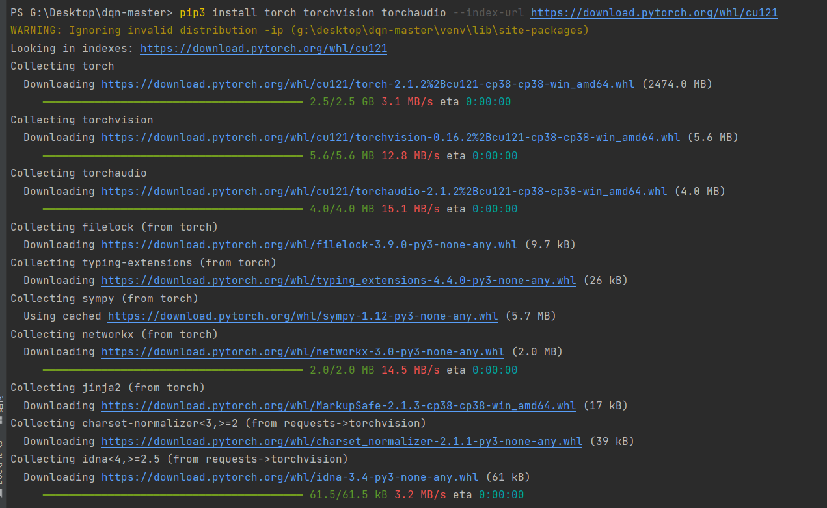Image resolution: width=827 pixels, height=508 pixels.
Task: Click the 'WARNING: Ignoring invalid distribution' line
Action: pyautogui.click(x=299, y=30)
